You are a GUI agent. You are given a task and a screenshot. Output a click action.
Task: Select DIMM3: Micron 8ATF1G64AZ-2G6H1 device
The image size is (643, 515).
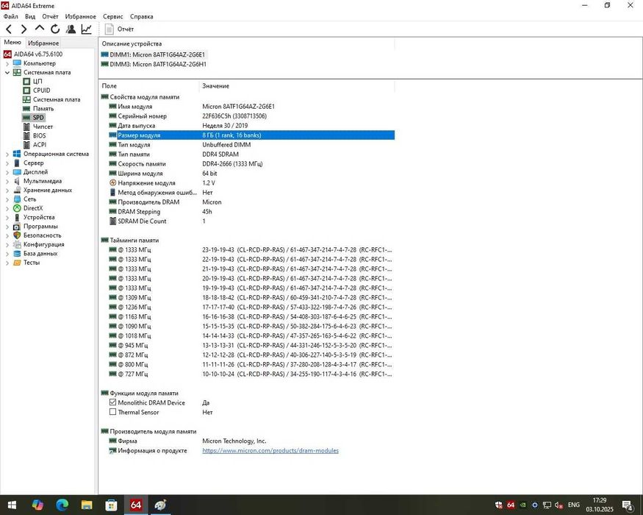154,65
